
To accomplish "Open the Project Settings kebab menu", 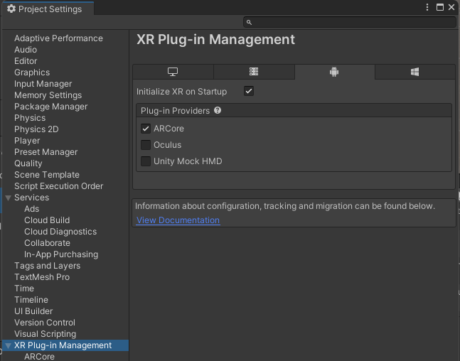I will coord(427,7).
